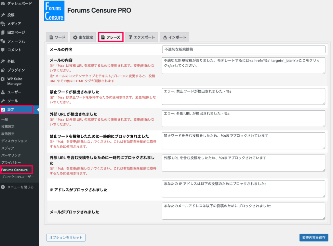This screenshot has height=246, width=333.
Task: Focus the 外部 URL が検出されました text area
Action: [x=244, y=119]
